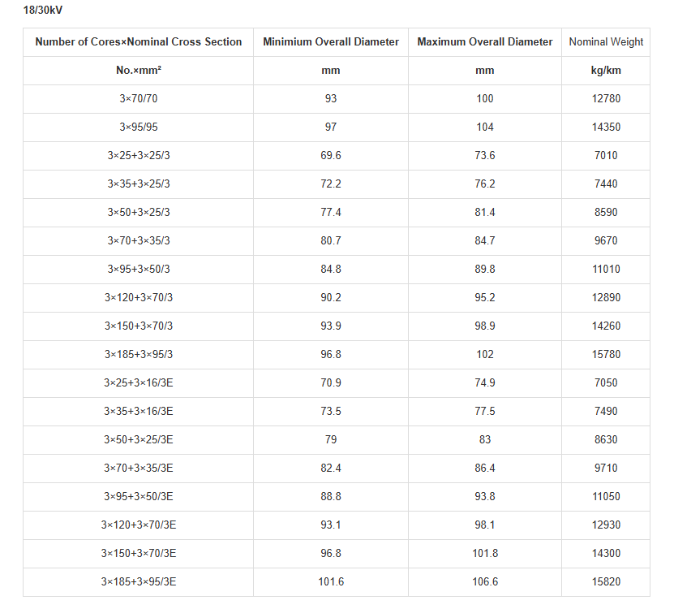Click the 3×120+3×70/3 row label
This screenshot has height=609, width=674.
pyautogui.click(x=139, y=297)
